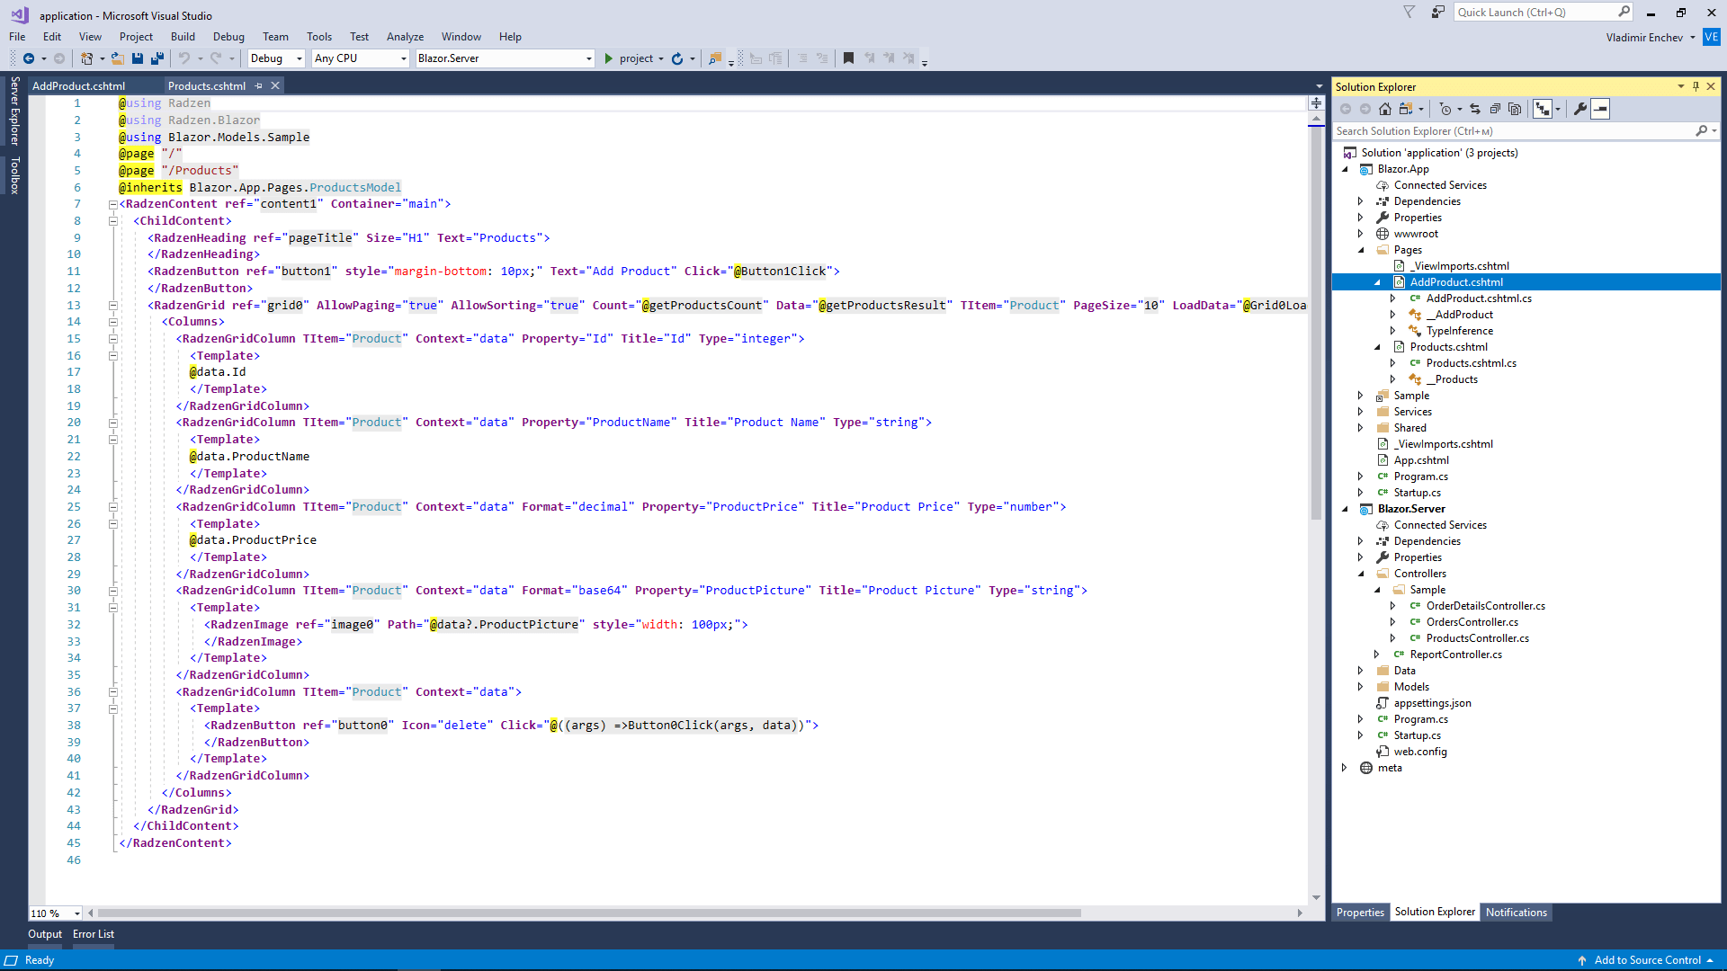Click the vertical editor scrollbar thumb
1727x971 pixels.
point(1316,324)
